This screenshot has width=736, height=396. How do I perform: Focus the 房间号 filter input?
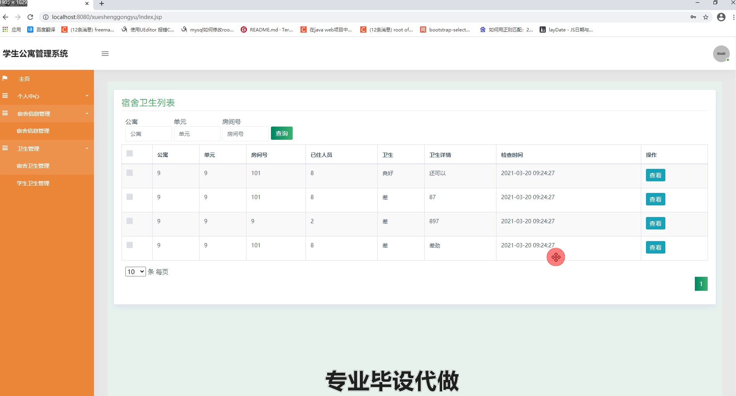pos(245,134)
